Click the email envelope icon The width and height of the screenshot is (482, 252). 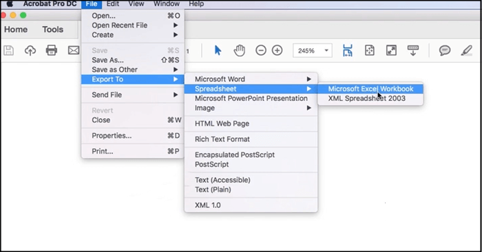74,50
